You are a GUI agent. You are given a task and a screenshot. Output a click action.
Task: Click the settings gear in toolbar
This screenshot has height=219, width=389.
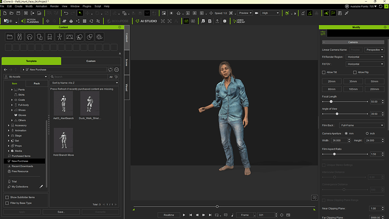point(225,21)
